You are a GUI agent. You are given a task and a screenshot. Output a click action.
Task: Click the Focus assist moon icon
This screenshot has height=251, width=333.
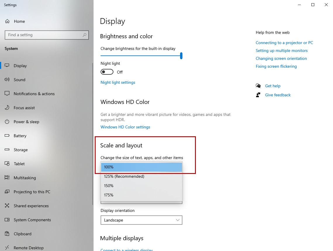click(x=7, y=107)
